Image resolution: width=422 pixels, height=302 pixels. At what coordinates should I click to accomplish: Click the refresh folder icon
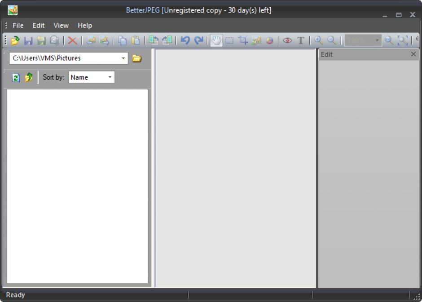pyautogui.click(x=16, y=78)
